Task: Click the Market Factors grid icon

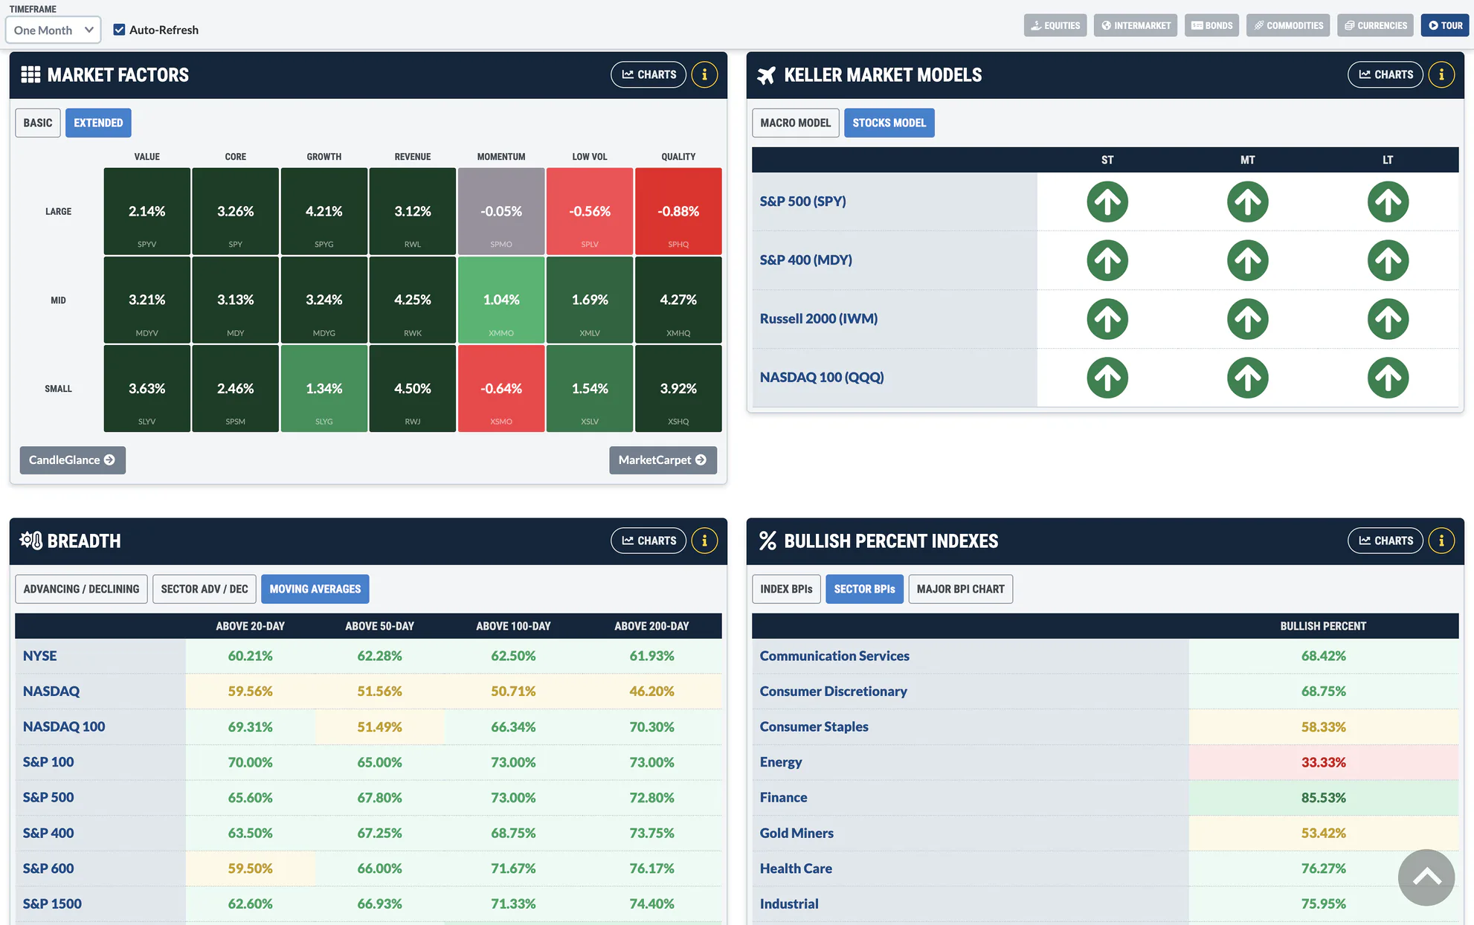Action: click(30, 74)
